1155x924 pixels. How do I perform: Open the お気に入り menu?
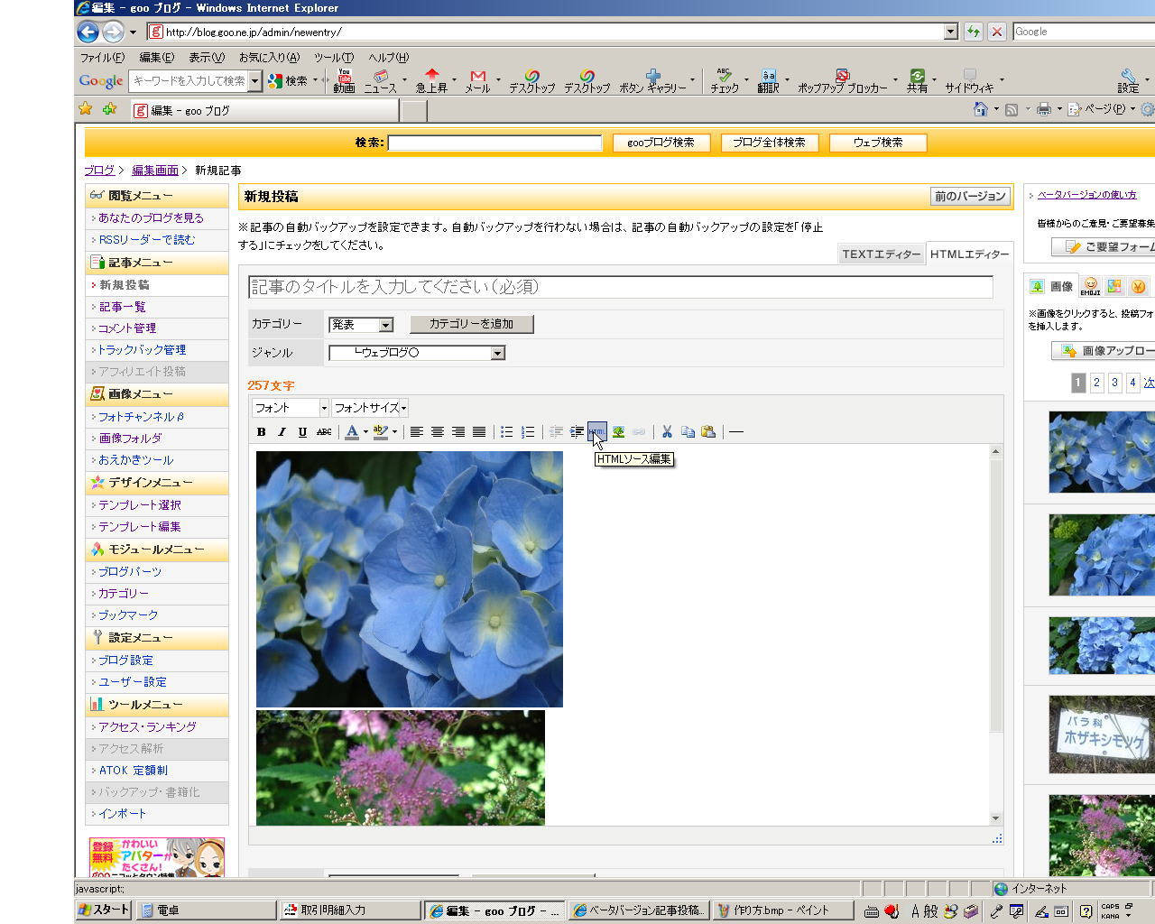[x=268, y=57]
